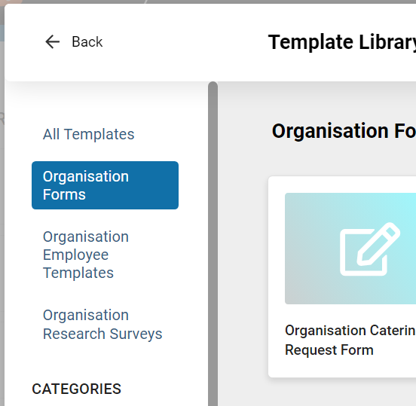
Task: Click the white area under the card title
Action: [342, 368]
